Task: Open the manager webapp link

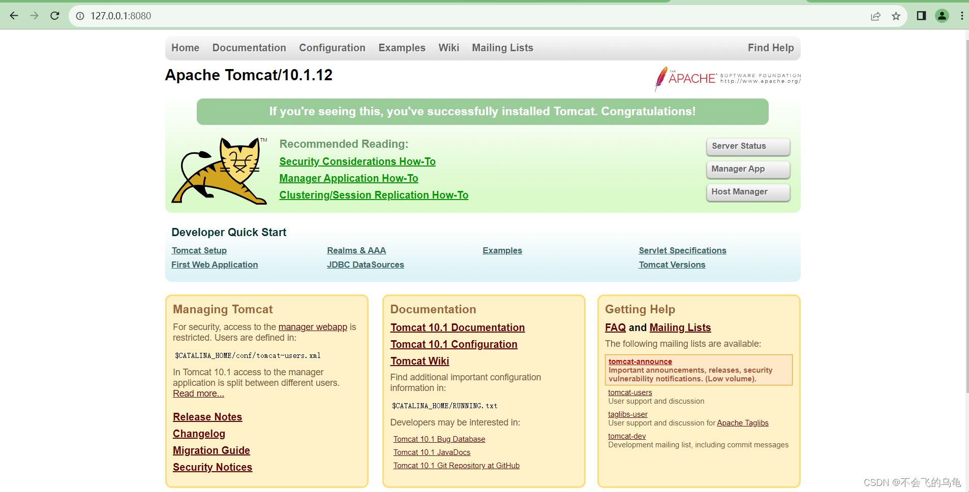Action: click(x=313, y=327)
